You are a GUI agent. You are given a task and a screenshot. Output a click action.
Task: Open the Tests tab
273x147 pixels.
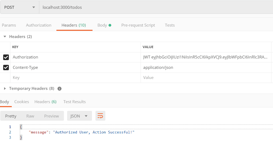[x=170, y=25]
